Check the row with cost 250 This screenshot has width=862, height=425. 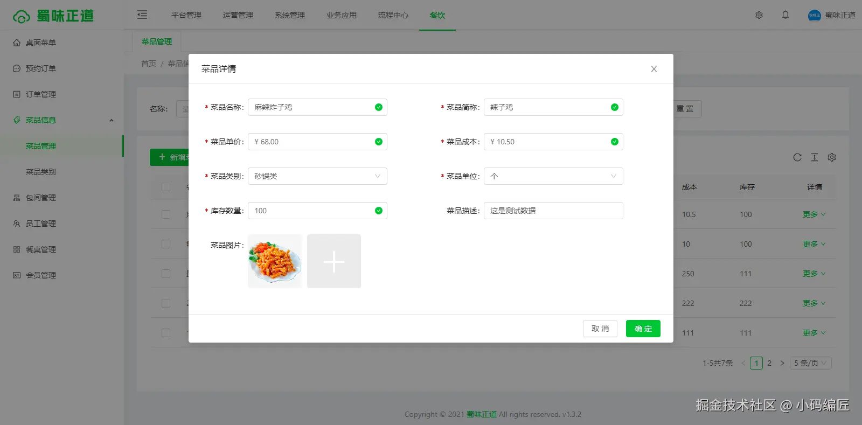[166, 274]
